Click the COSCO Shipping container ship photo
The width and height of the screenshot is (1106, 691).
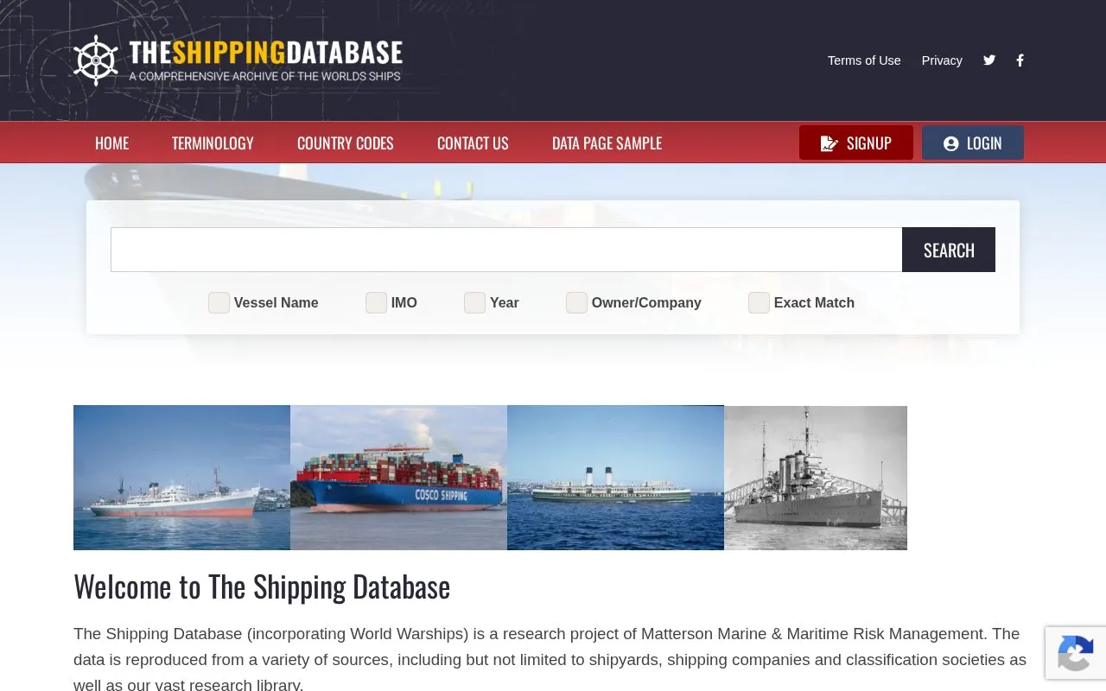398,478
